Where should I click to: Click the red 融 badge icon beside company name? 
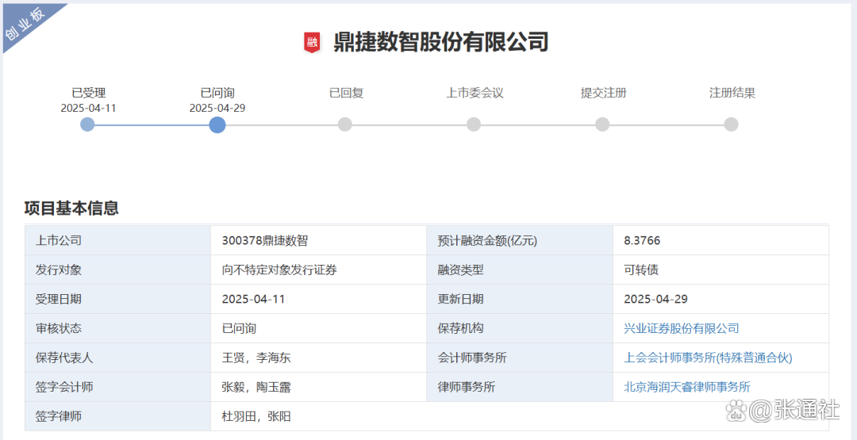tap(312, 43)
